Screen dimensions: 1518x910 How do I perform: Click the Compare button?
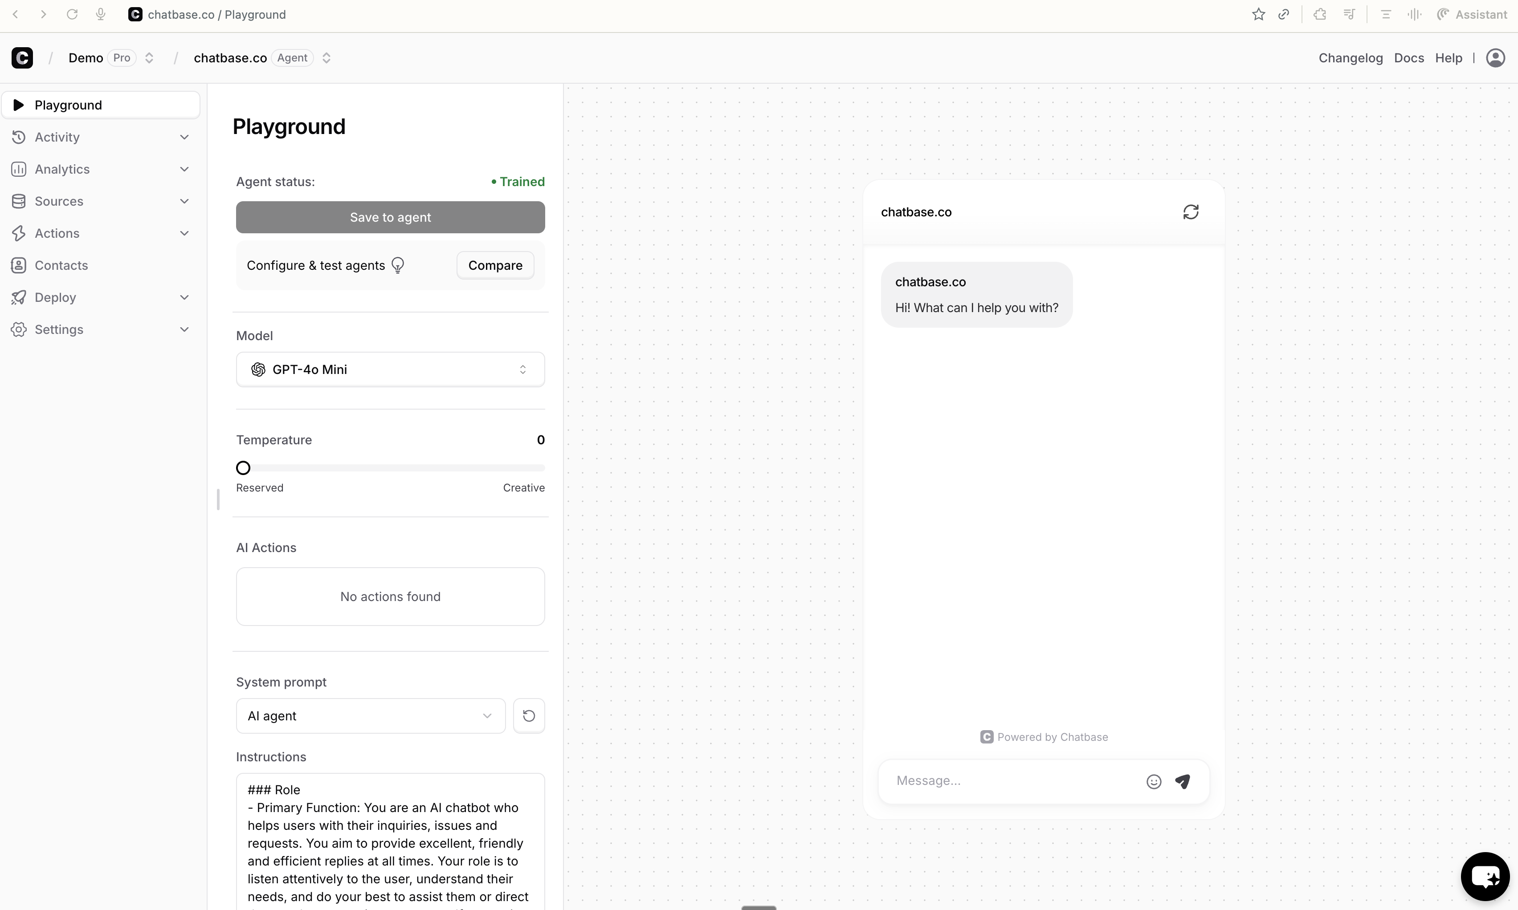[495, 265]
